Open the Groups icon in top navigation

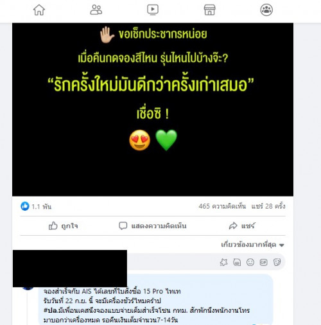click(x=266, y=10)
